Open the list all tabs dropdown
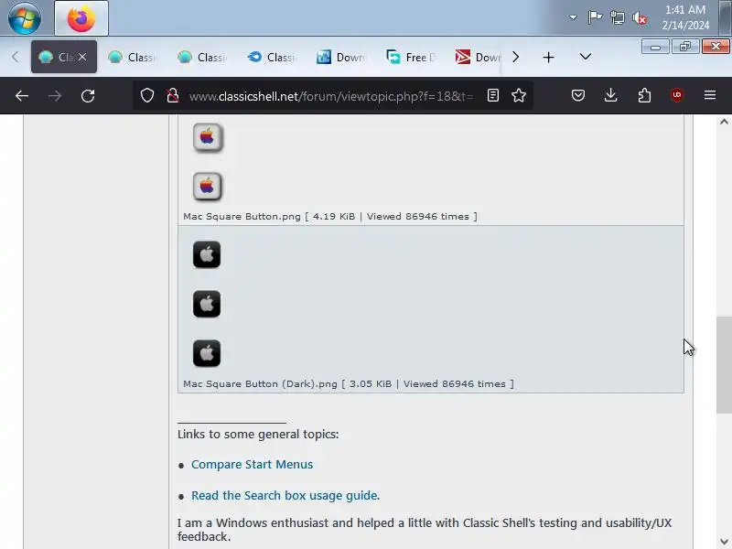Image resolution: width=732 pixels, height=549 pixels. 586,57
